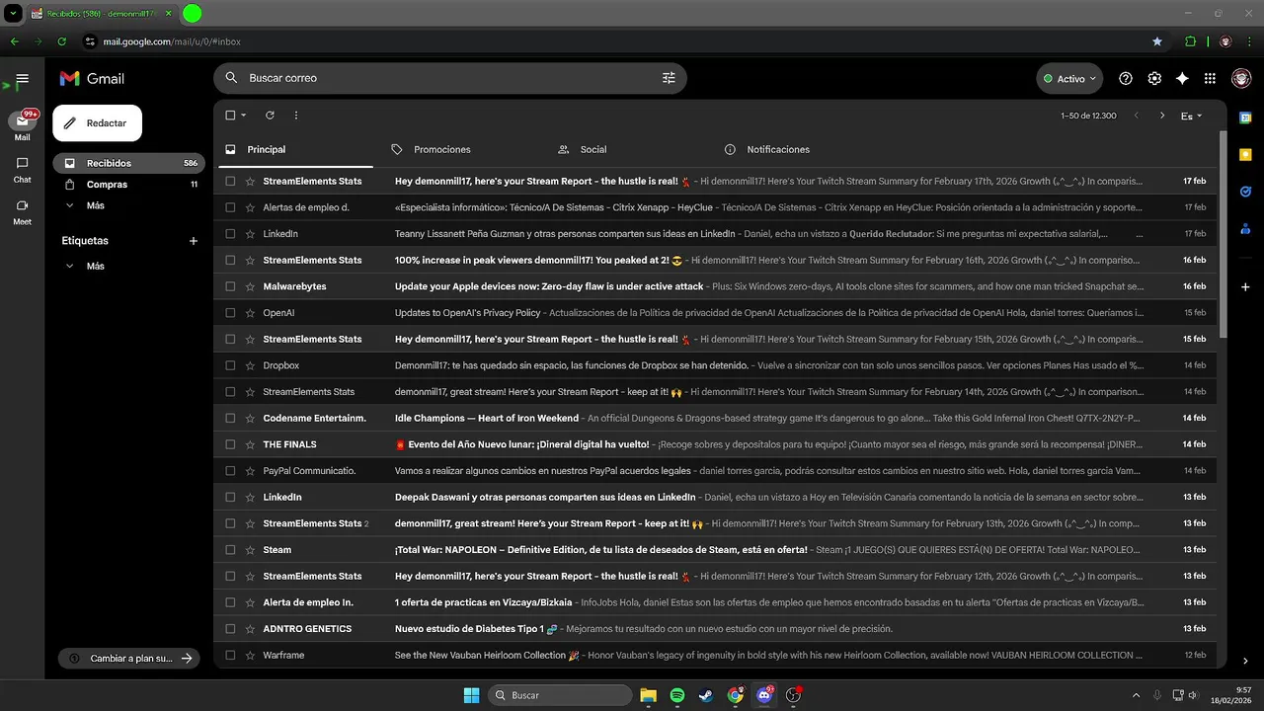Open the input tools Es dropdown
Screen dimensions: 1264x711
tap(1192, 116)
